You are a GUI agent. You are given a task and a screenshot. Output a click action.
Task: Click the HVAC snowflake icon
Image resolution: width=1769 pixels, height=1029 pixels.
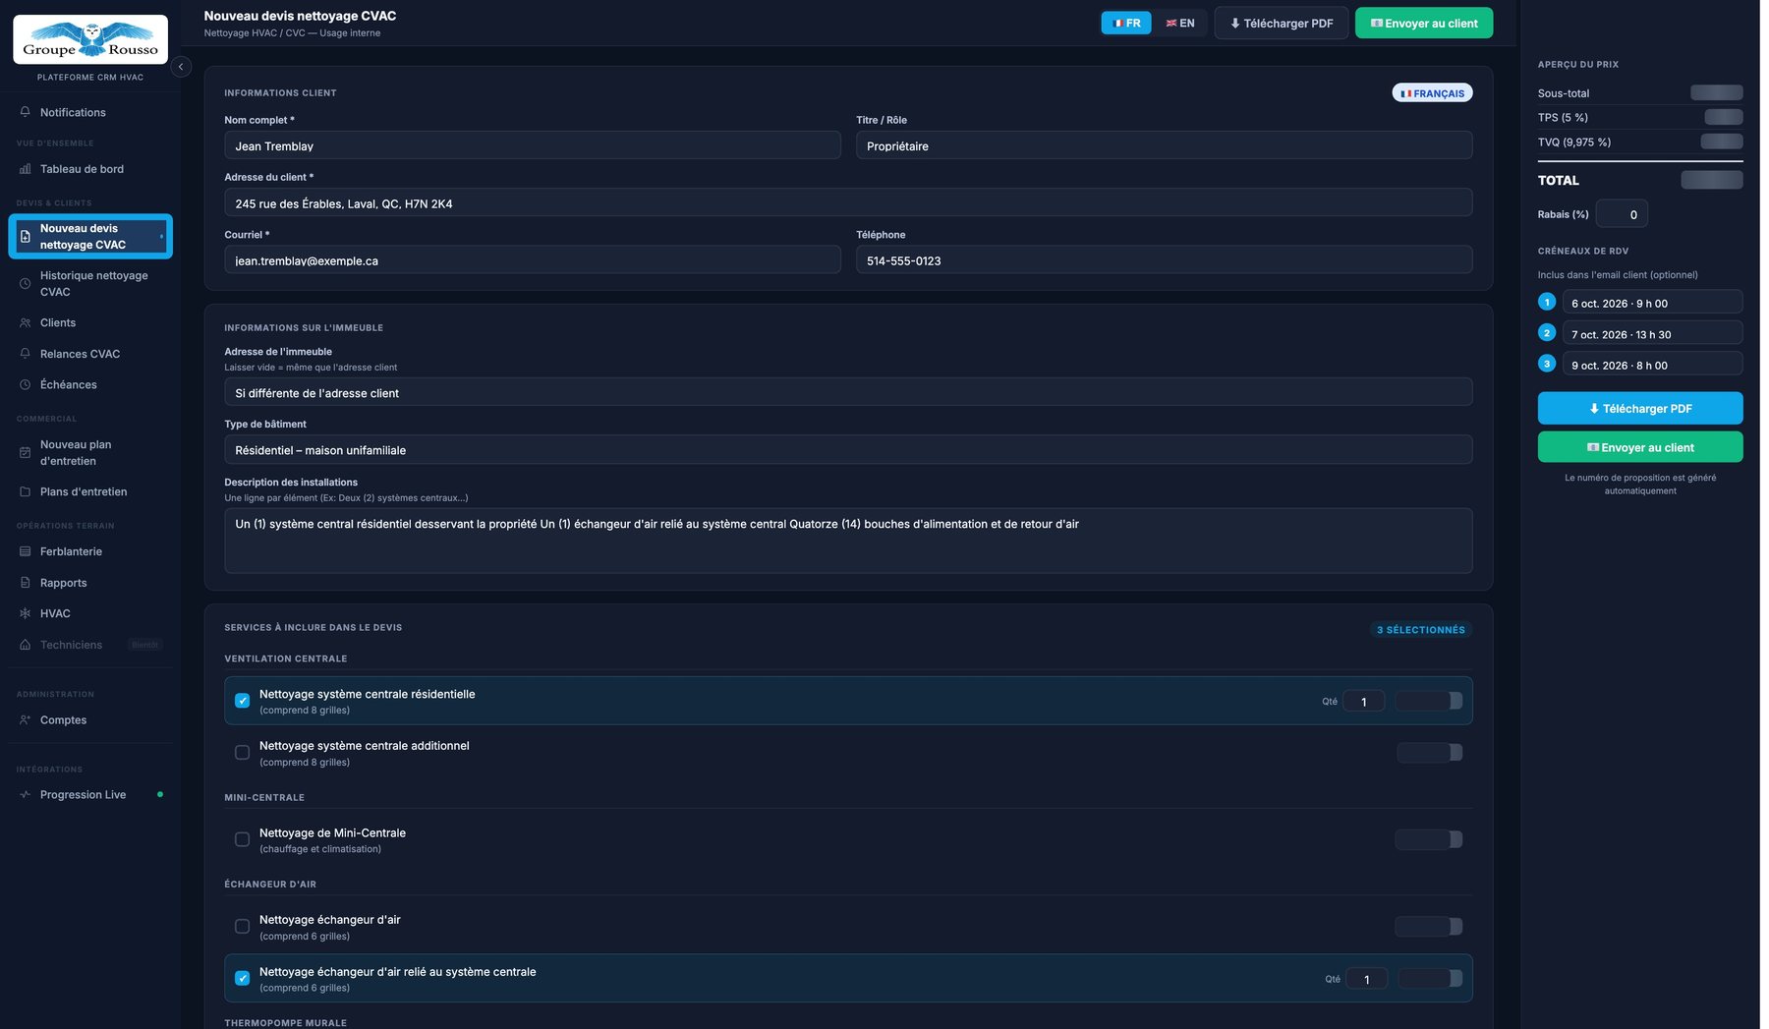tap(26, 613)
